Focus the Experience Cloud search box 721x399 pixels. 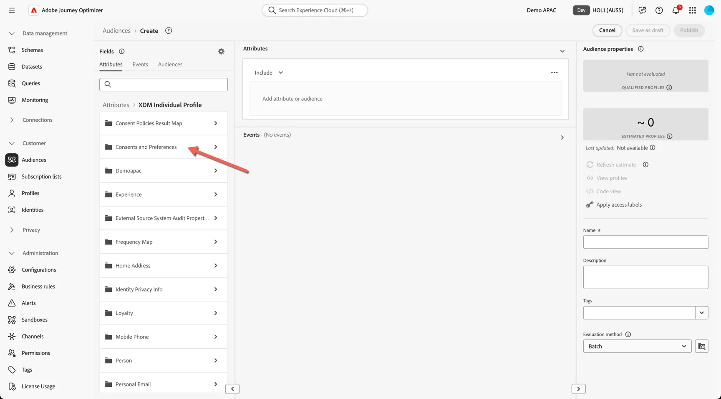pos(315,10)
